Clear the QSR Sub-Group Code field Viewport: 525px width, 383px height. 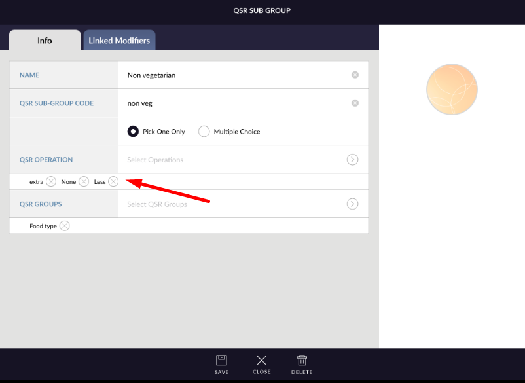[355, 103]
